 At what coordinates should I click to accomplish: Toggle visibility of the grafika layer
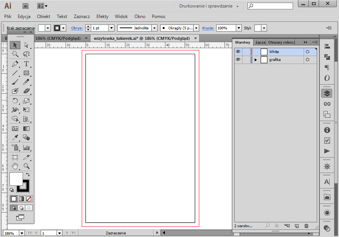coord(238,59)
